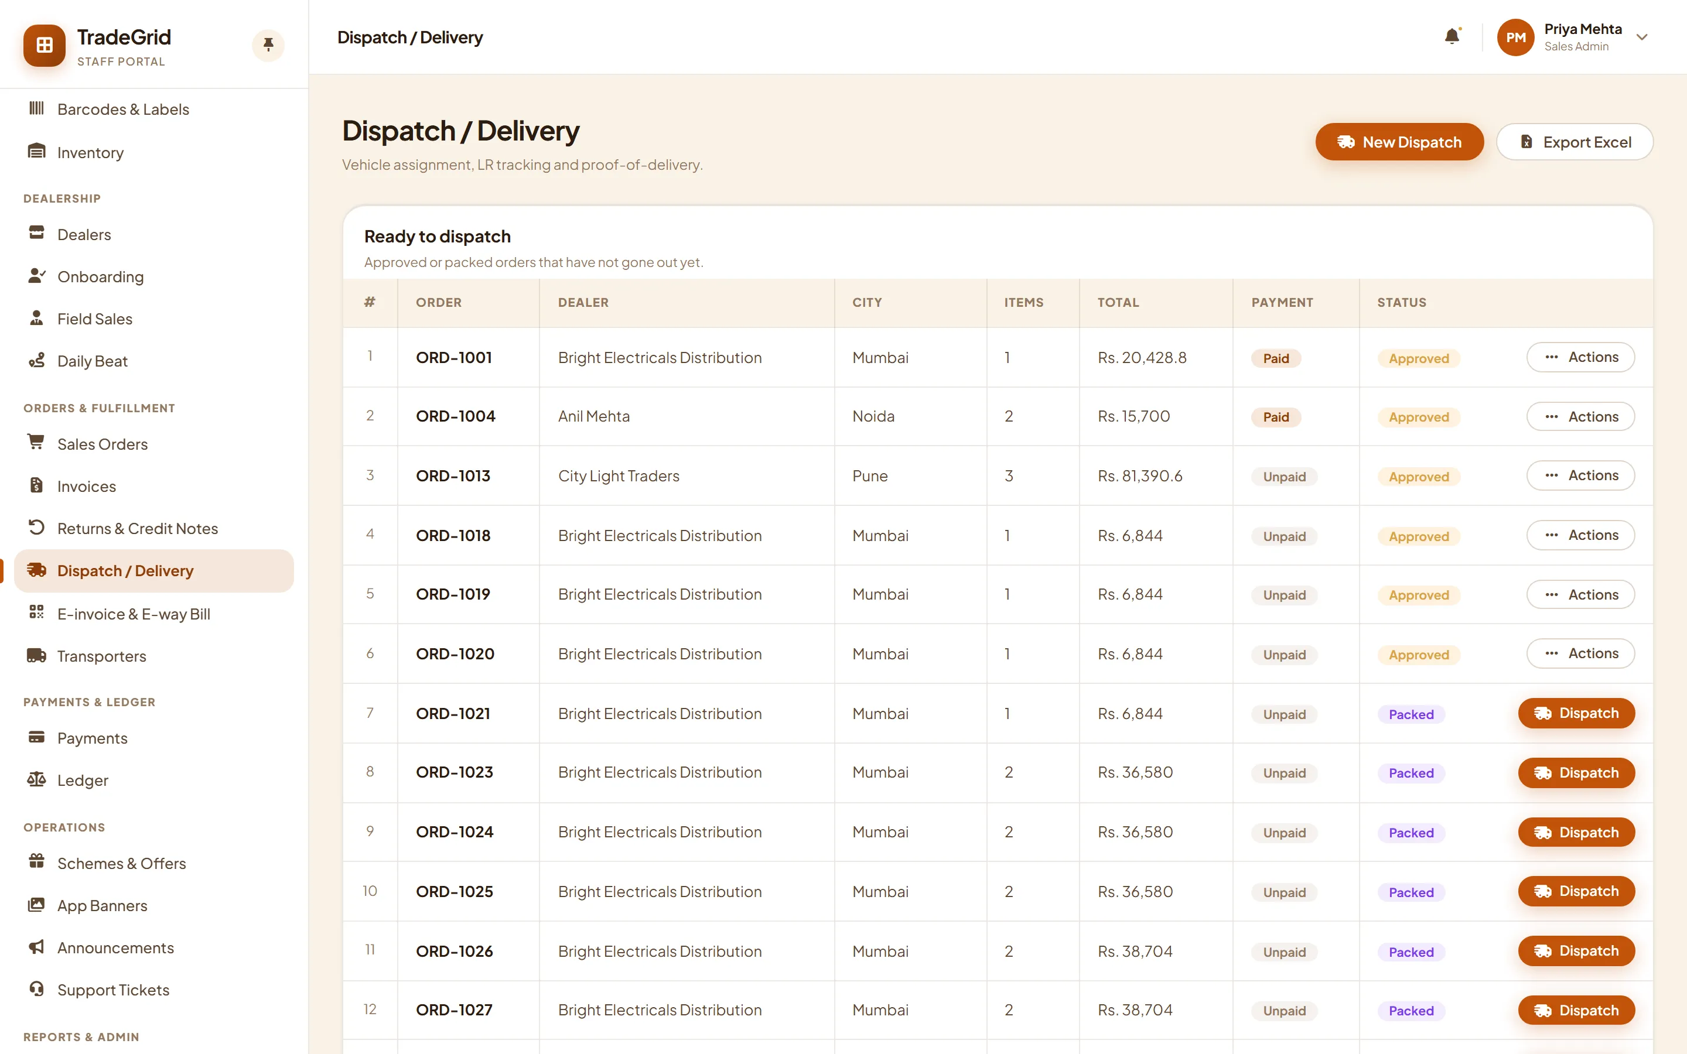The width and height of the screenshot is (1687, 1054).
Task: Dispatch order ORD-1021
Action: (1576, 713)
